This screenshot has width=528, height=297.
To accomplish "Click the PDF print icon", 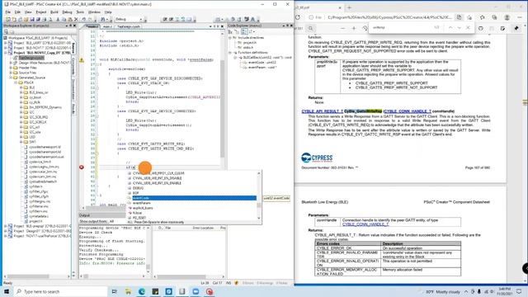I will [481, 29].
